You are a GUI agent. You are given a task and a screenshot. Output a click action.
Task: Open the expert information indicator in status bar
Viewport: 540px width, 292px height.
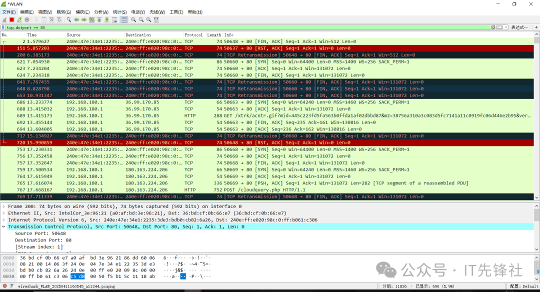click(5, 286)
